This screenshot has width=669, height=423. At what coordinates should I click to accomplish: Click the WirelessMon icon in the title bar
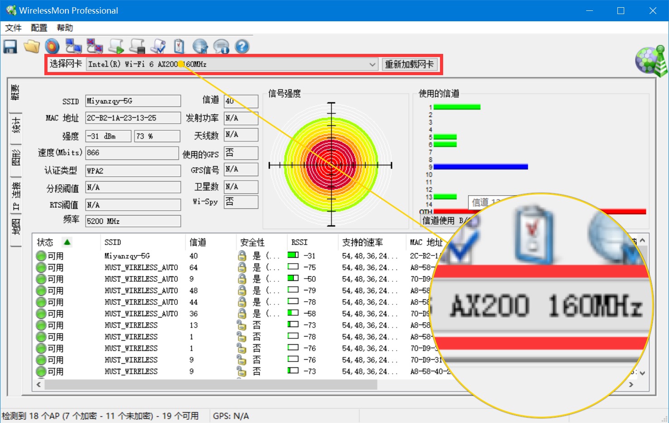point(11,10)
